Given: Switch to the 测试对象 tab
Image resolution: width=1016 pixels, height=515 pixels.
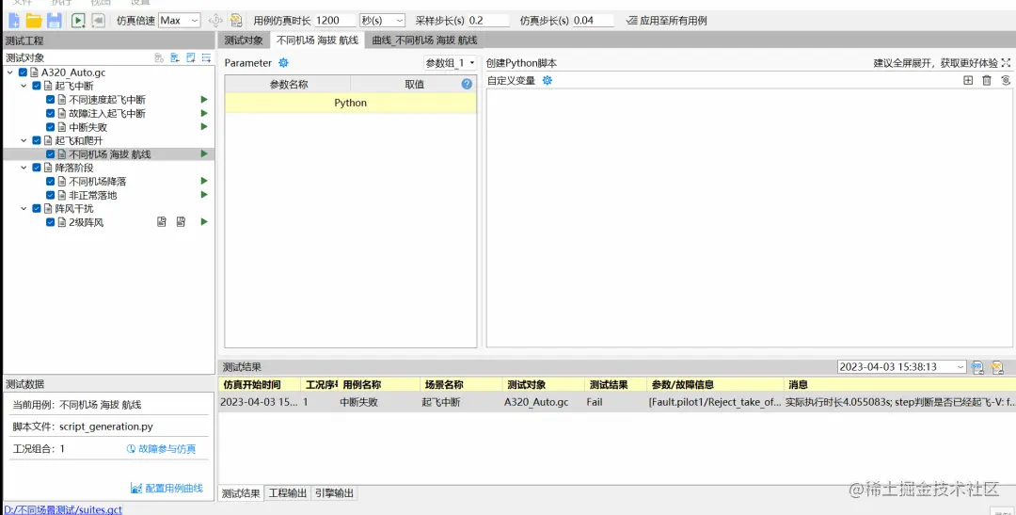Looking at the screenshot, I should (x=244, y=40).
